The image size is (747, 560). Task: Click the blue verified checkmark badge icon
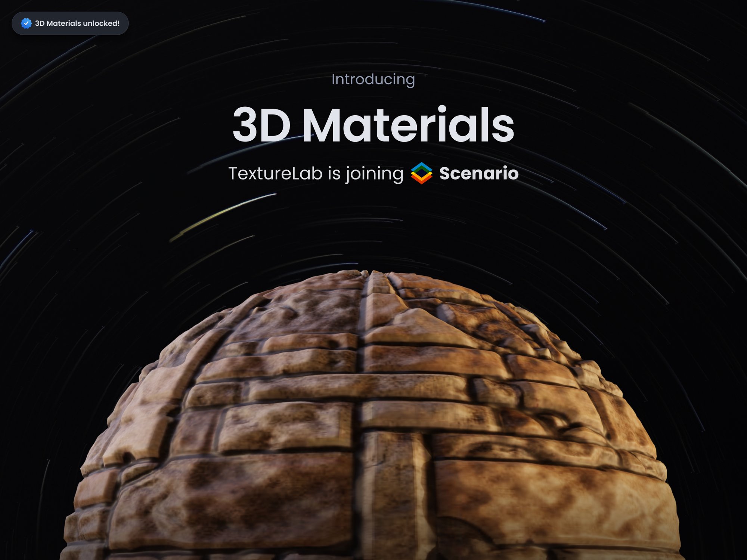(x=26, y=23)
